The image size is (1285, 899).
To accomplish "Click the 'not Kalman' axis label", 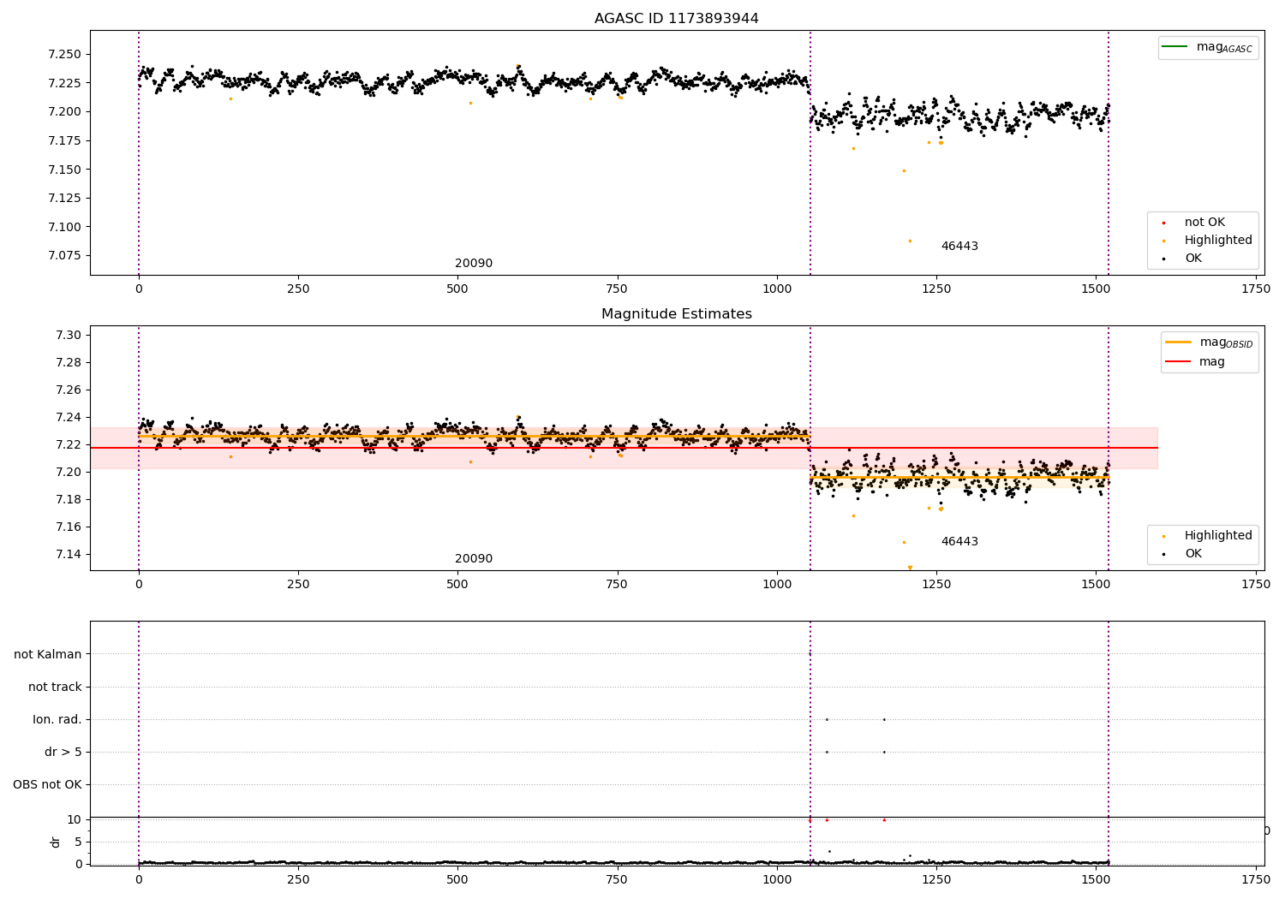I will pyautogui.click(x=48, y=655).
